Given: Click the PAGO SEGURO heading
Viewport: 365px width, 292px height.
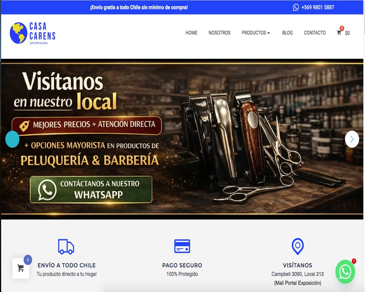Looking at the screenshot, I should (182, 265).
